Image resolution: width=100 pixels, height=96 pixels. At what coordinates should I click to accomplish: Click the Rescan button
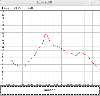pos(50,90)
